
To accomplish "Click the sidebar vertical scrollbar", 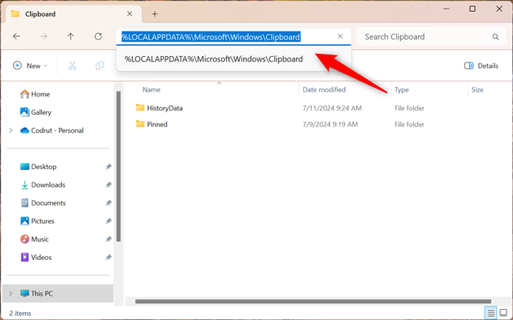I will click(x=119, y=167).
